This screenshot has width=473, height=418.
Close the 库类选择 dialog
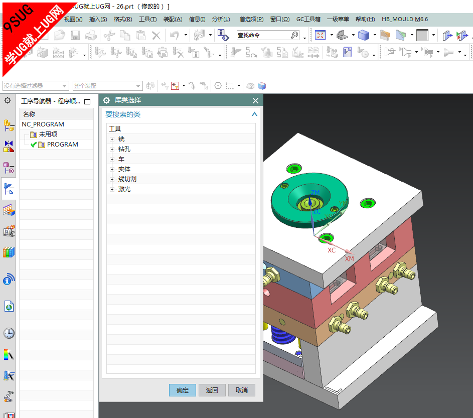[x=255, y=100]
